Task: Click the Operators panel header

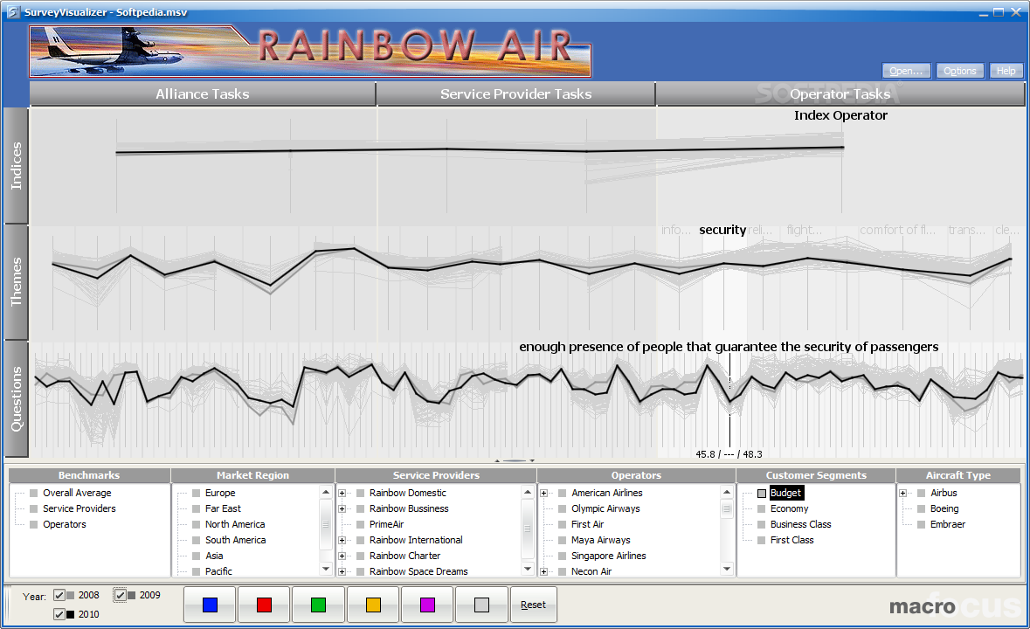Action: click(636, 475)
